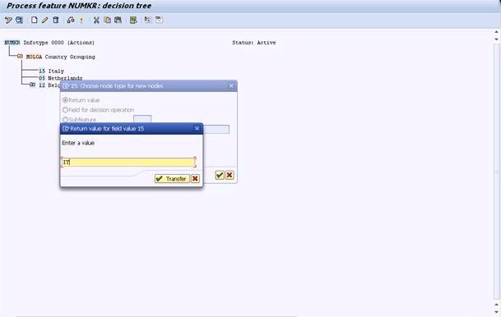
Task: Select the Subfeature radio button
Action: [x=65, y=120]
